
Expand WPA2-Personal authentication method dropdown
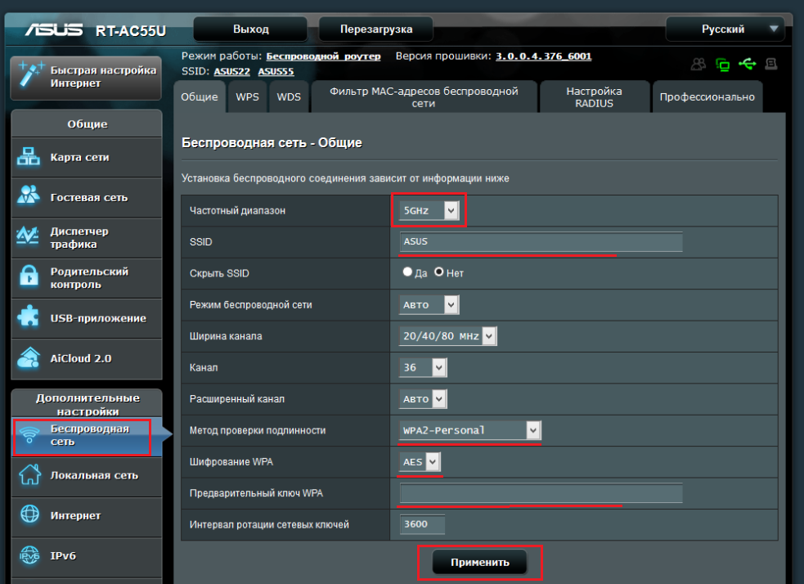pos(470,430)
